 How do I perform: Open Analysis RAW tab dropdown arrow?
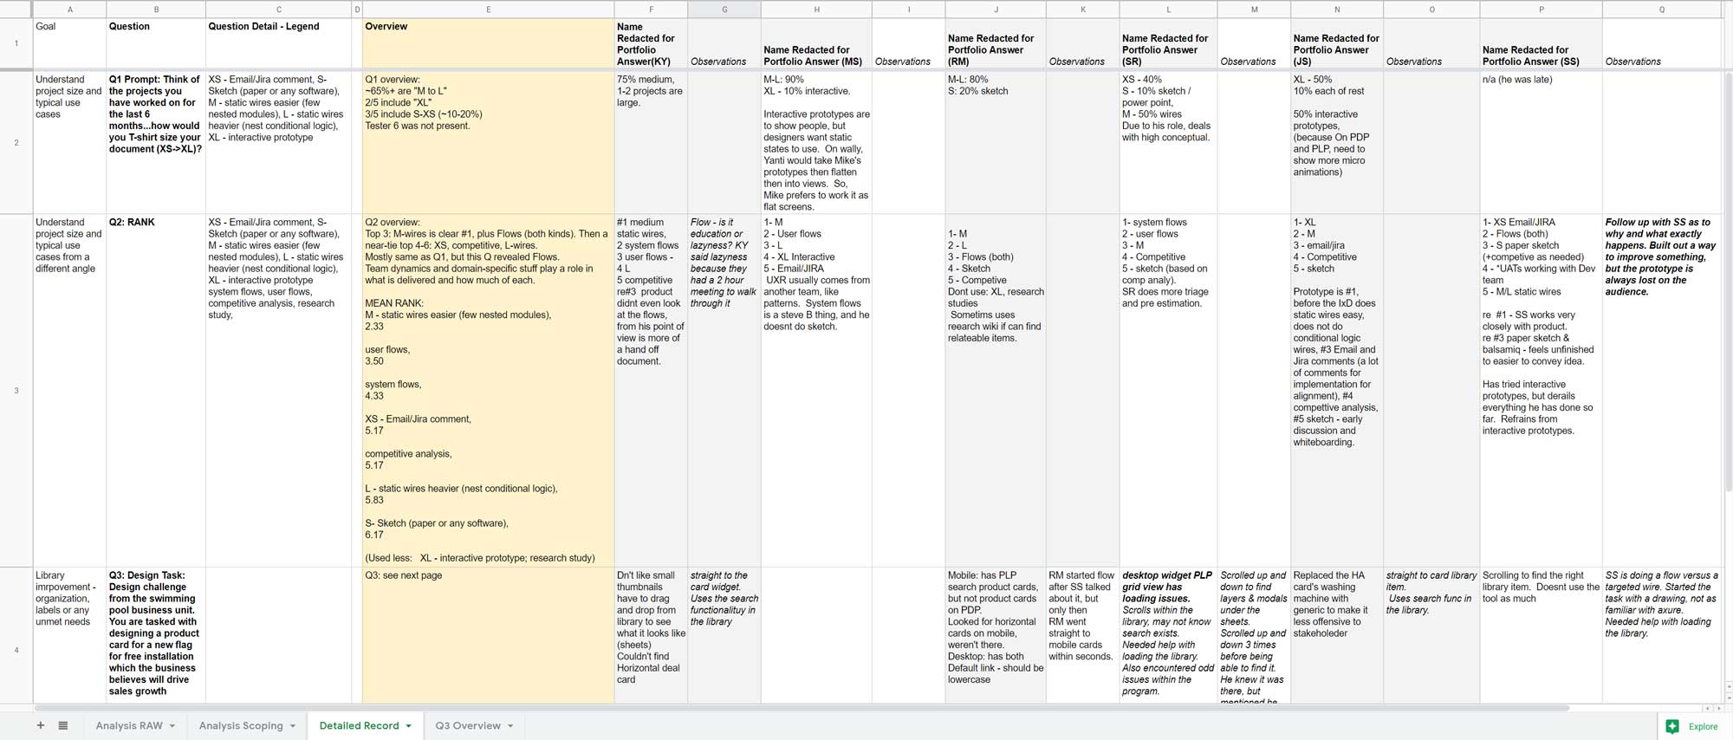pyautogui.click(x=172, y=726)
